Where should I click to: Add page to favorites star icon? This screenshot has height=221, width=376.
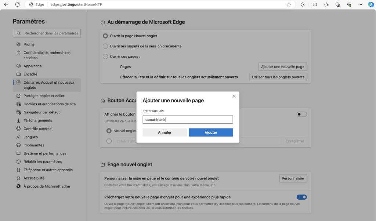[289, 4]
